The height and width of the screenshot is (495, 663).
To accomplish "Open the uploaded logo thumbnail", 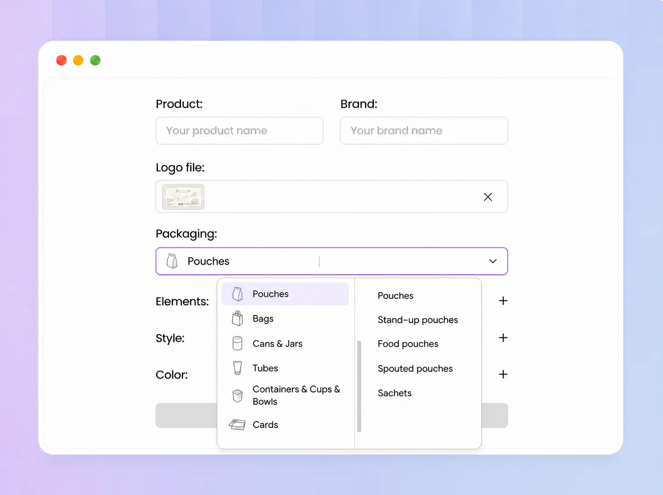I will click(x=183, y=197).
